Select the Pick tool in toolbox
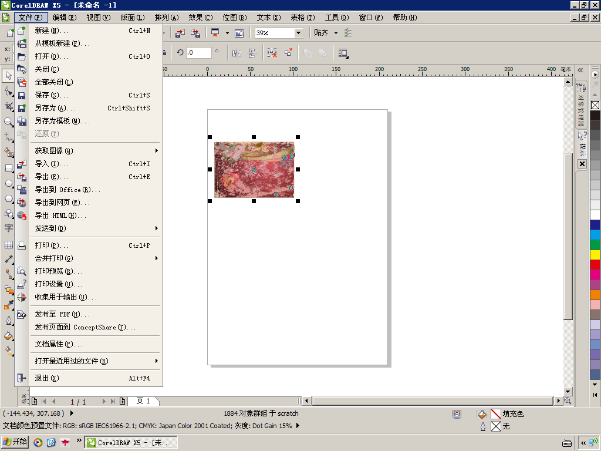This screenshot has height=451, width=601. 8,76
